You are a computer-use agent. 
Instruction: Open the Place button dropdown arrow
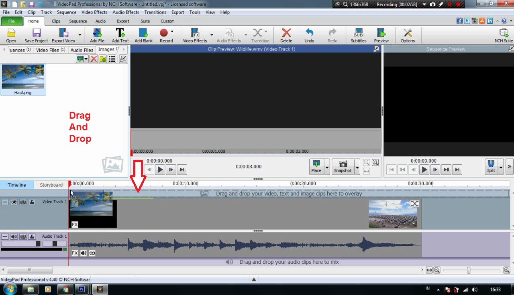[327, 166]
